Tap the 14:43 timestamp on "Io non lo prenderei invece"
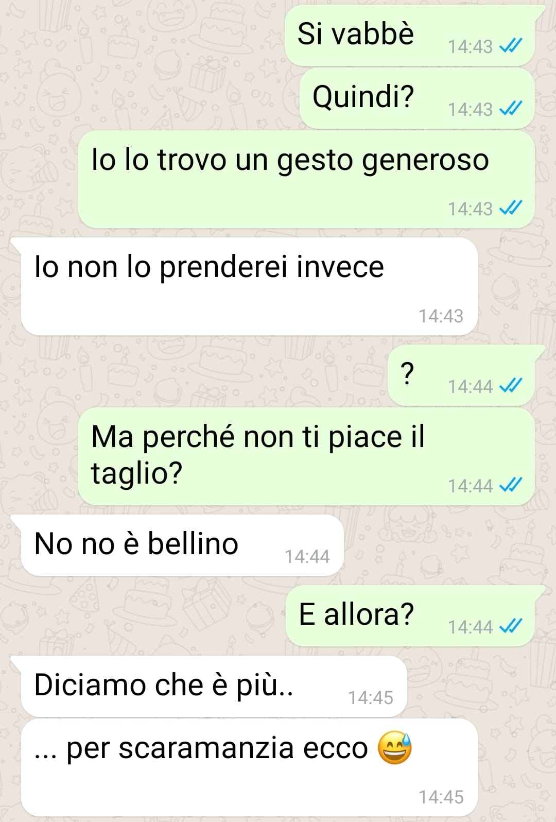 (441, 316)
